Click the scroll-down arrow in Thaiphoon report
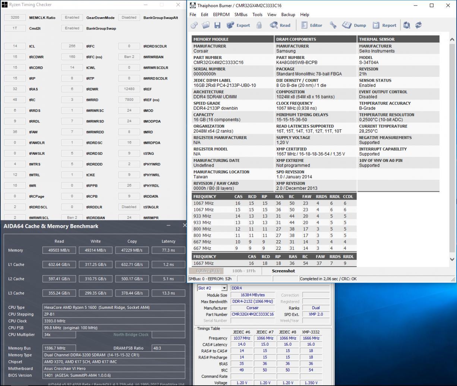Screen dimensions: 457x386 pos(452,259)
